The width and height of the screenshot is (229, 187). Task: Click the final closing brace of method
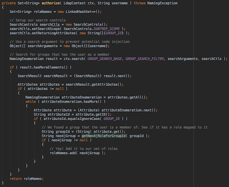(3, 183)
